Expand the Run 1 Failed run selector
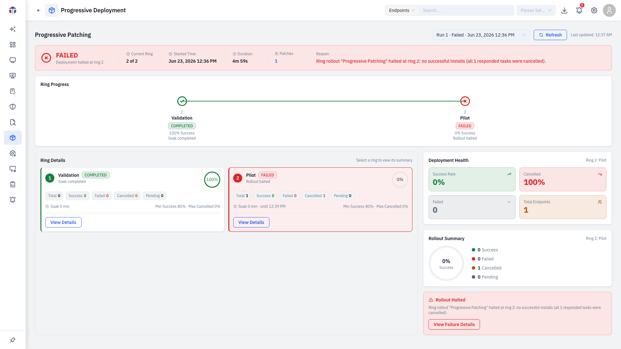 [481, 35]
